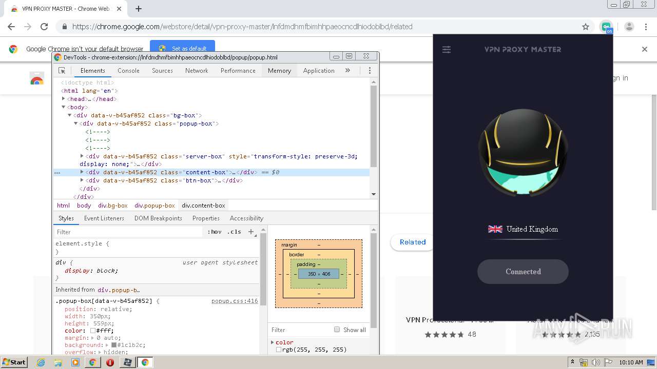The image size is (657, 369).
Task: Select the DevTools element inspector tool
Action: click(x=62, y=71)
